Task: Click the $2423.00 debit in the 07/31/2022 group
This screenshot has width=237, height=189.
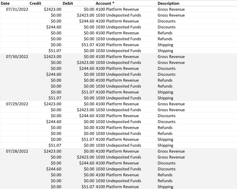Action: point(86,15)
